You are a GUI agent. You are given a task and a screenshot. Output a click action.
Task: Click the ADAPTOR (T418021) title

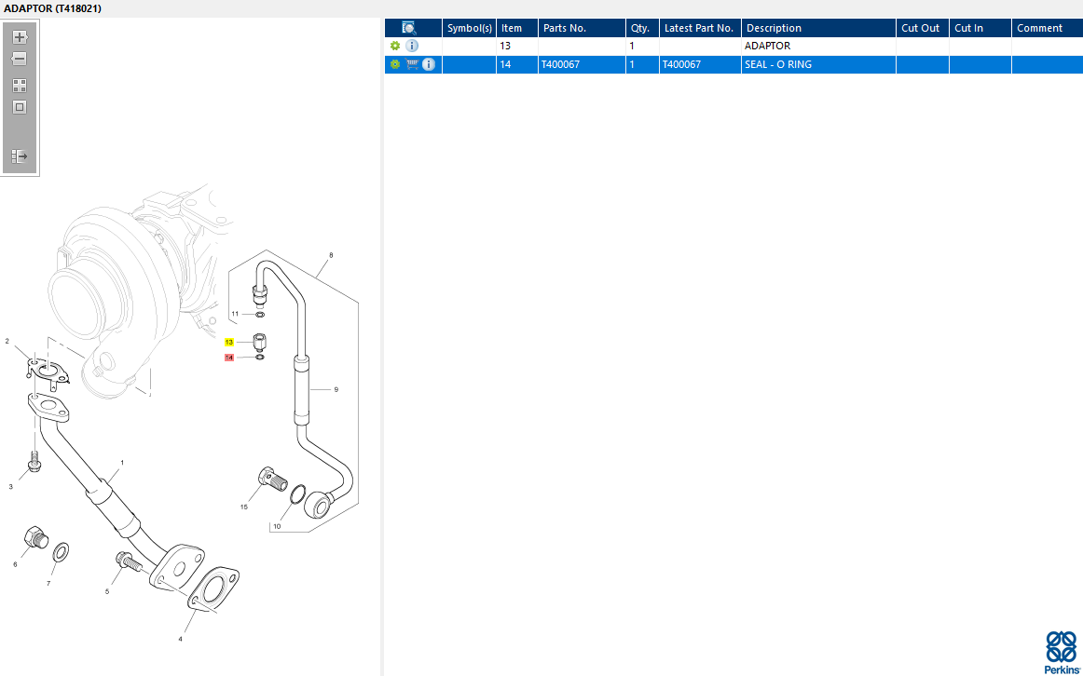52,8
